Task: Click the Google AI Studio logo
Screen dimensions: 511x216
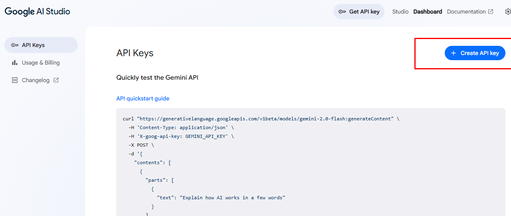Action: (x=37, y=12)
